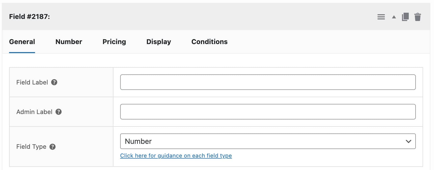Click the chevron on the Field Type selector

[408, 141]
